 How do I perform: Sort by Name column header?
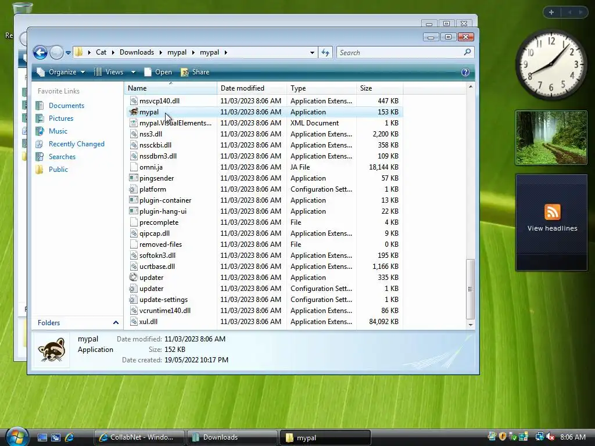[171, 88]
